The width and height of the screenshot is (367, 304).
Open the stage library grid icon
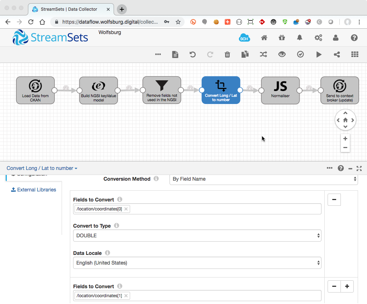355,54
